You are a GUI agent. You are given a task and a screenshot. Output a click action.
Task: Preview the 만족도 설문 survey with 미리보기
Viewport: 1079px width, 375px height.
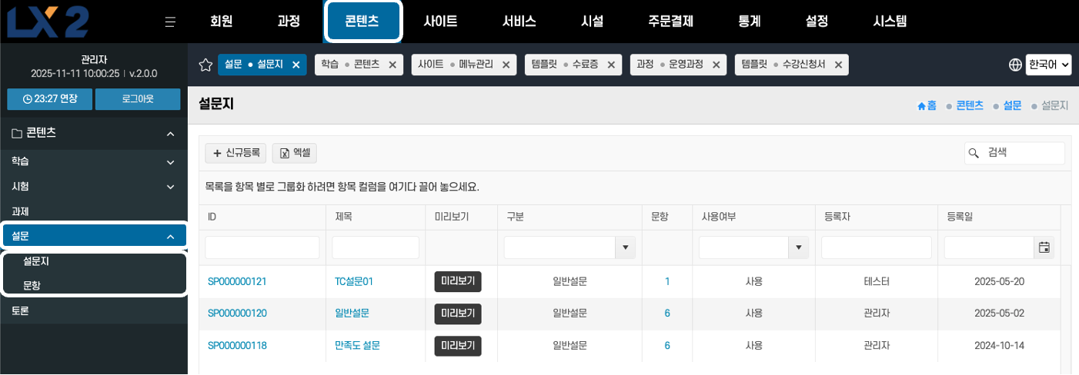(x=458, y=346)
